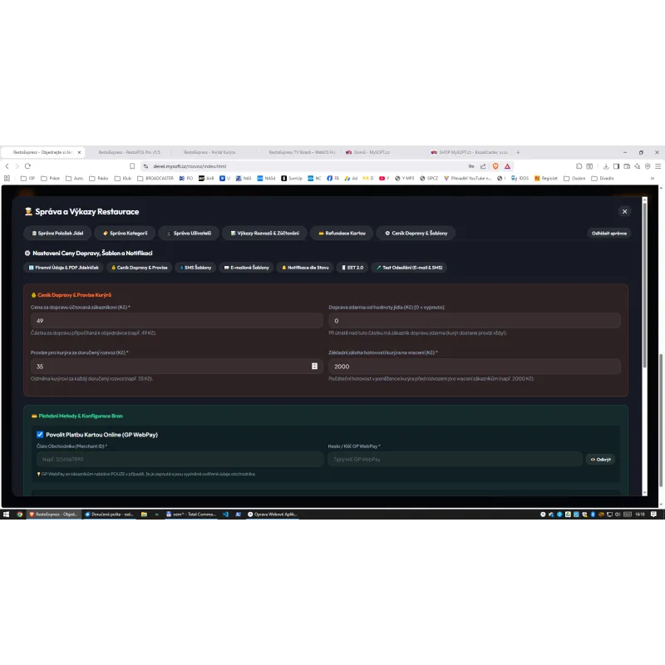Switch to Výkazy Rozvozů & Zúčtování tab
The width and height of the screenshot is (665, 665).
click(264, 233)
